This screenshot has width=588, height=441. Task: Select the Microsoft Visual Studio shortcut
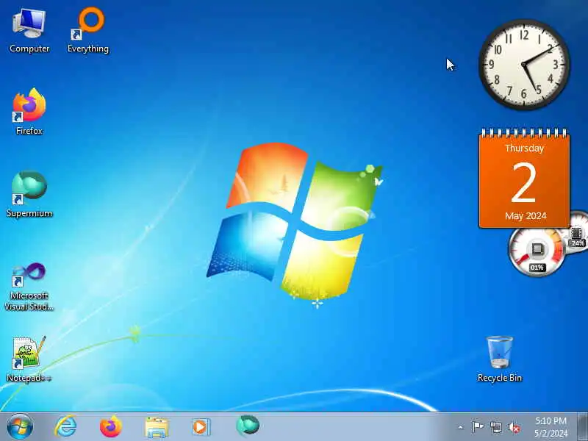pyautogui.click(x=29, y=287)
